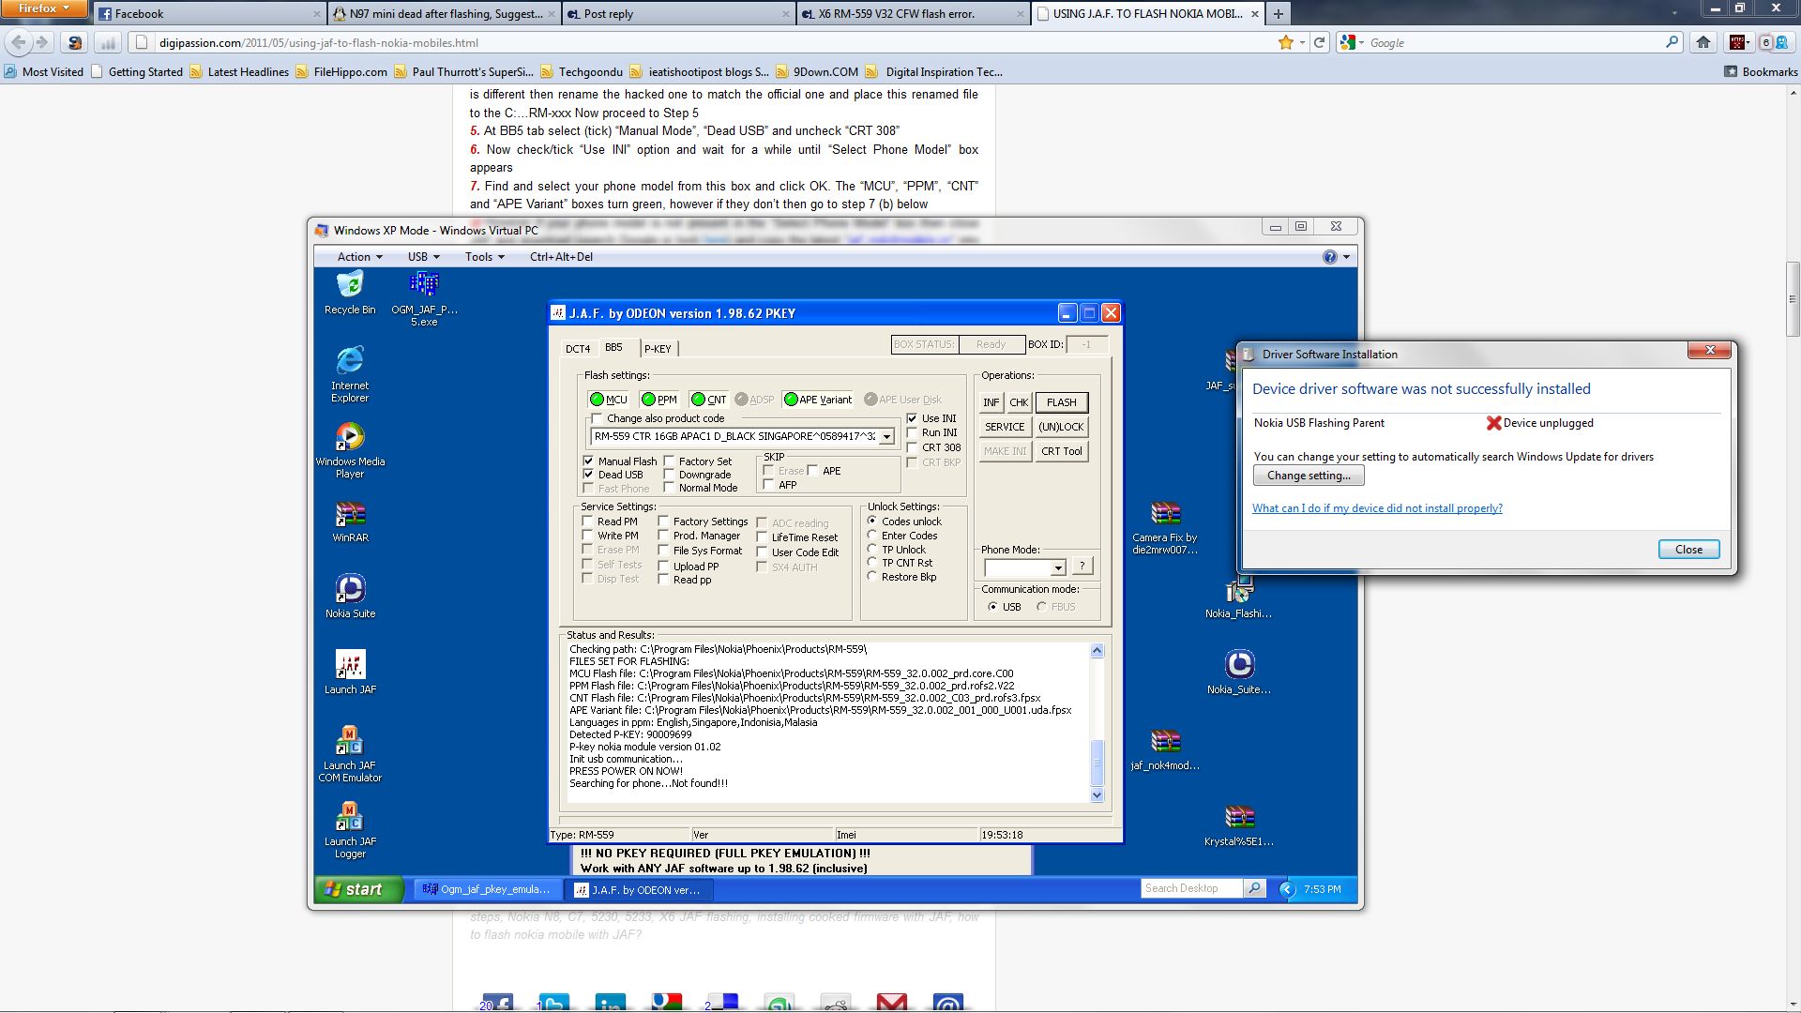
Task: Click the XP start button
Action: tap(359, 889)
